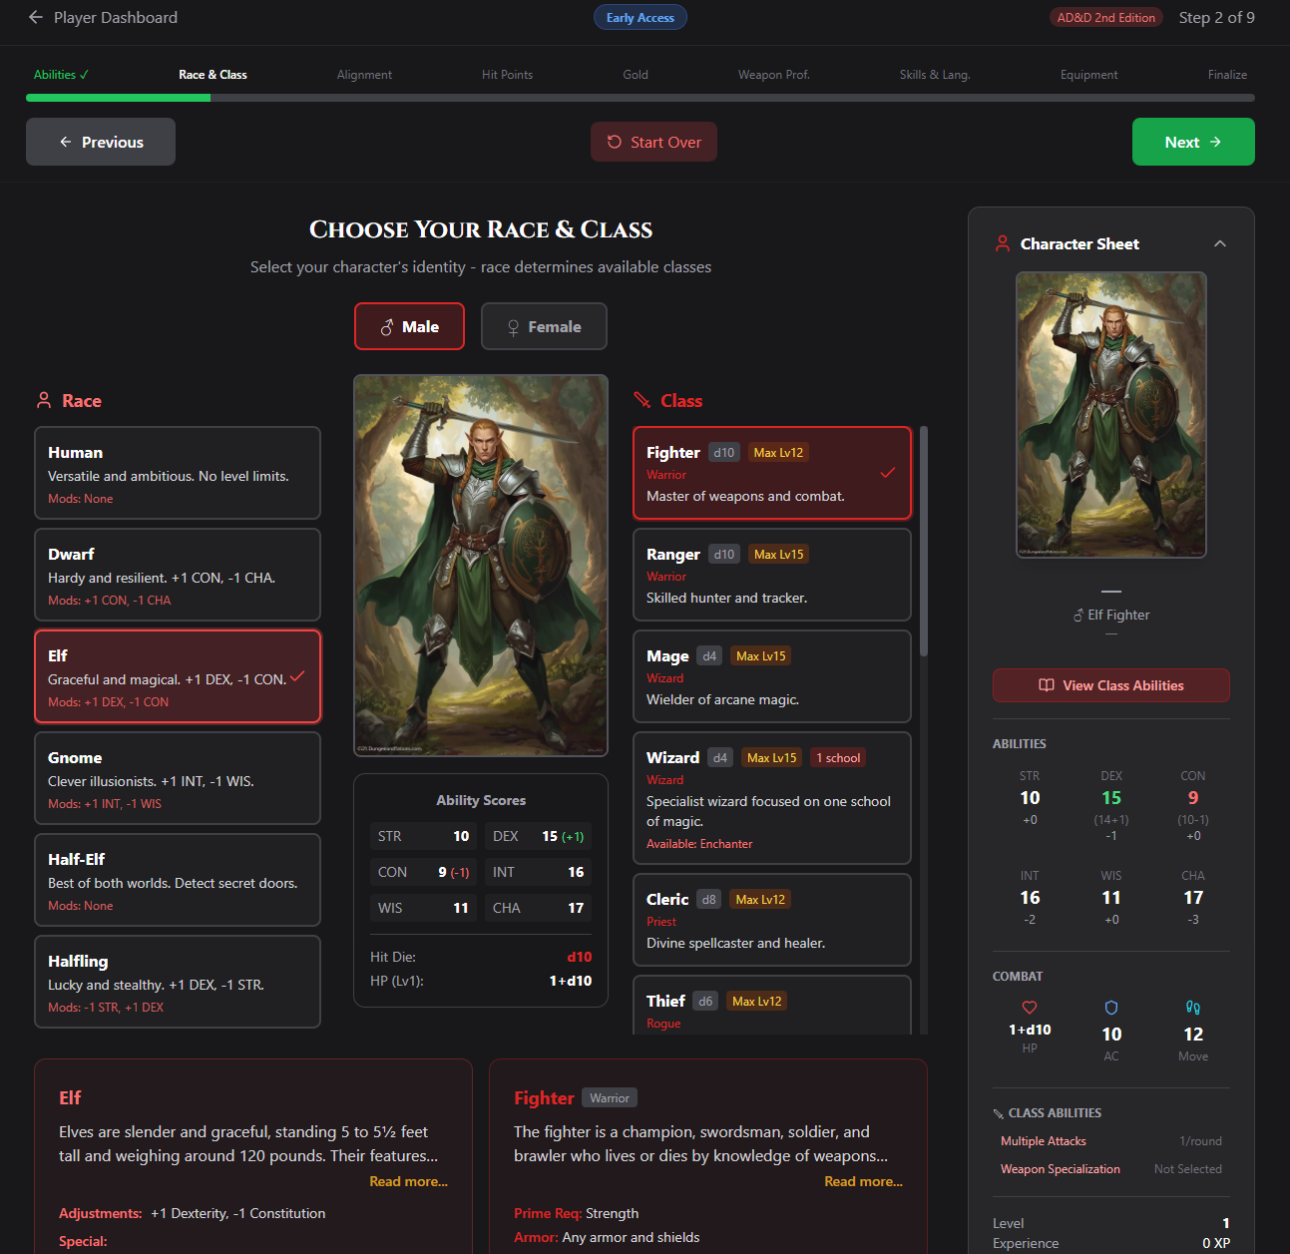Open the Hit Points step tab
Viewport: 1290px width, 1254px height.
click(x=507, y=74)
